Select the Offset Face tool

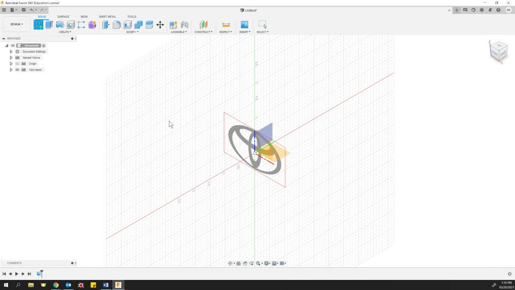(x=149, y=25)
